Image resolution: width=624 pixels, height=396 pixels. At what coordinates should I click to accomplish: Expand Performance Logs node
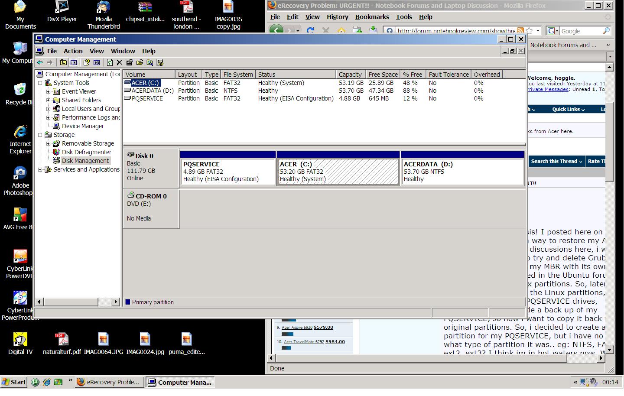point(49,118)
